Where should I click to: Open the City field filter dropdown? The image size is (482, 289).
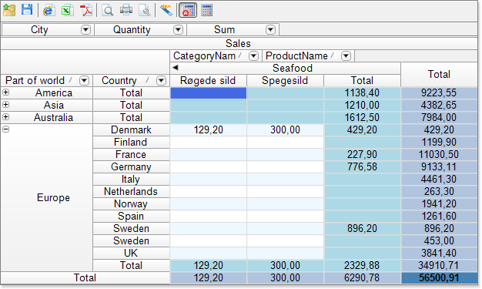85,30
